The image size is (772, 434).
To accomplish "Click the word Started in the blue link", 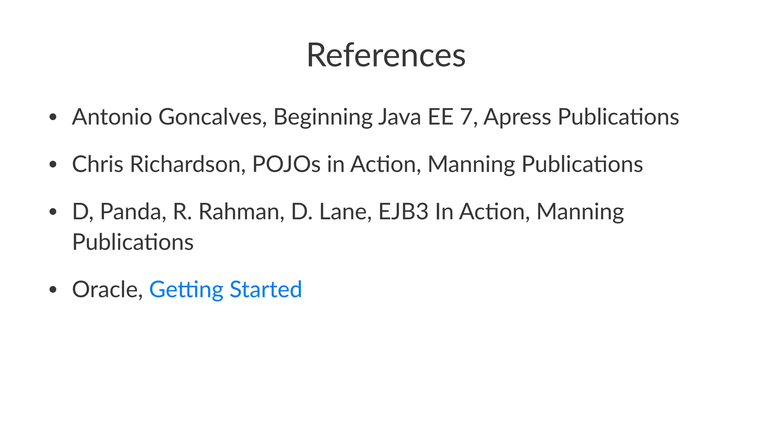I will [265, 289].
